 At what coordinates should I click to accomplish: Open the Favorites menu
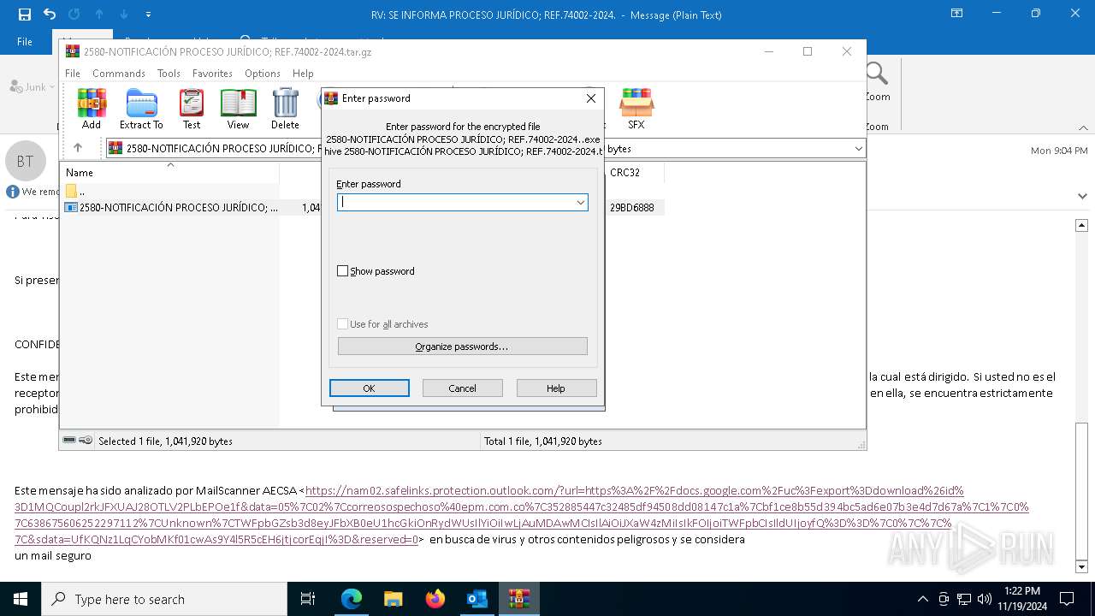point(212,74)
